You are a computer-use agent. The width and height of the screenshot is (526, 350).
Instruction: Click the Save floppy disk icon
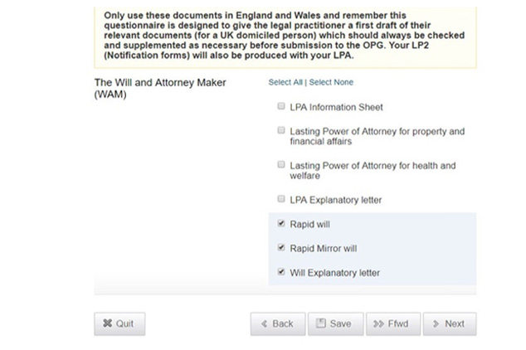coord(322,324)
